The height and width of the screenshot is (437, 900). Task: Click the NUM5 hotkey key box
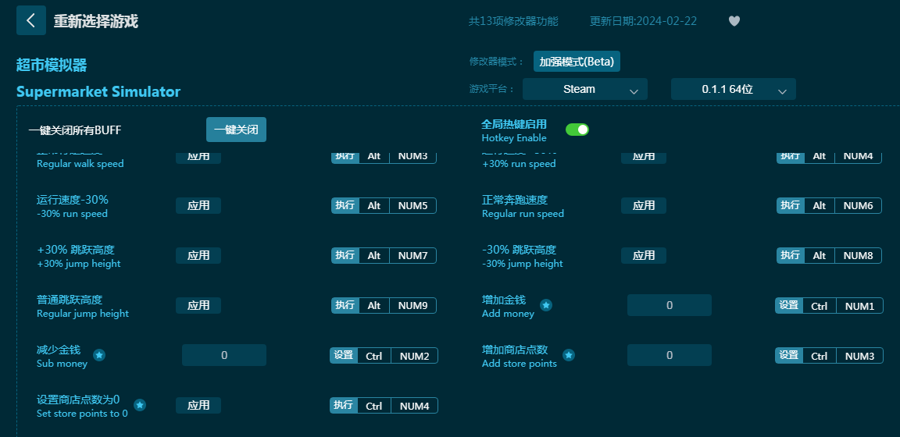412,205
